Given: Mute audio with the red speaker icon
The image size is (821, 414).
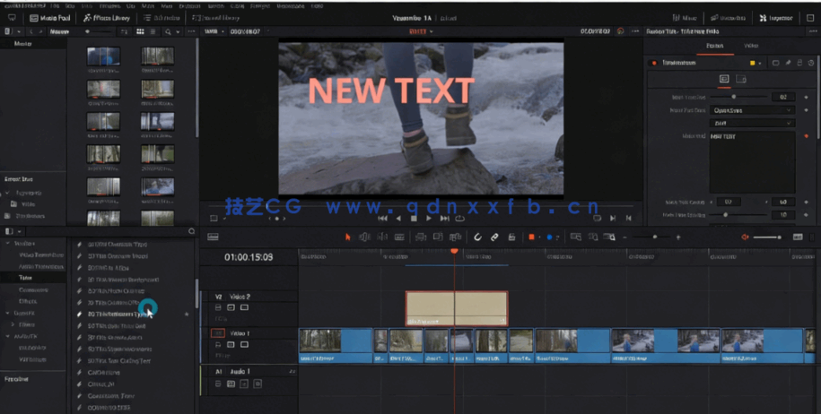Looking at the screenshot, I should (745, 237).
